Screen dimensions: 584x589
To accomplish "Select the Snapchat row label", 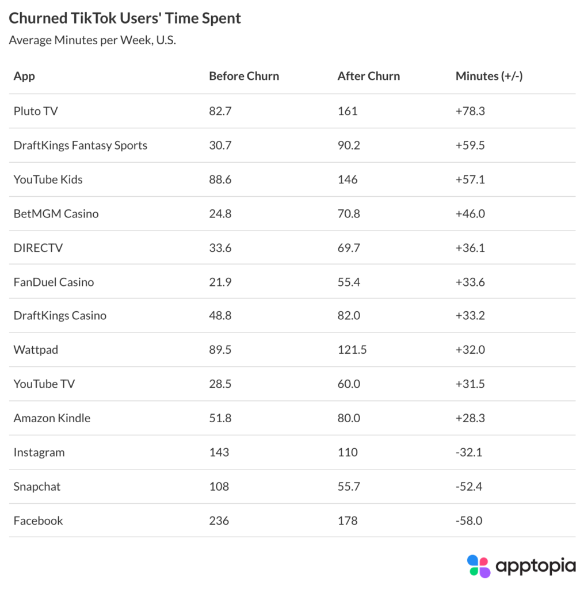I will 37,487.
